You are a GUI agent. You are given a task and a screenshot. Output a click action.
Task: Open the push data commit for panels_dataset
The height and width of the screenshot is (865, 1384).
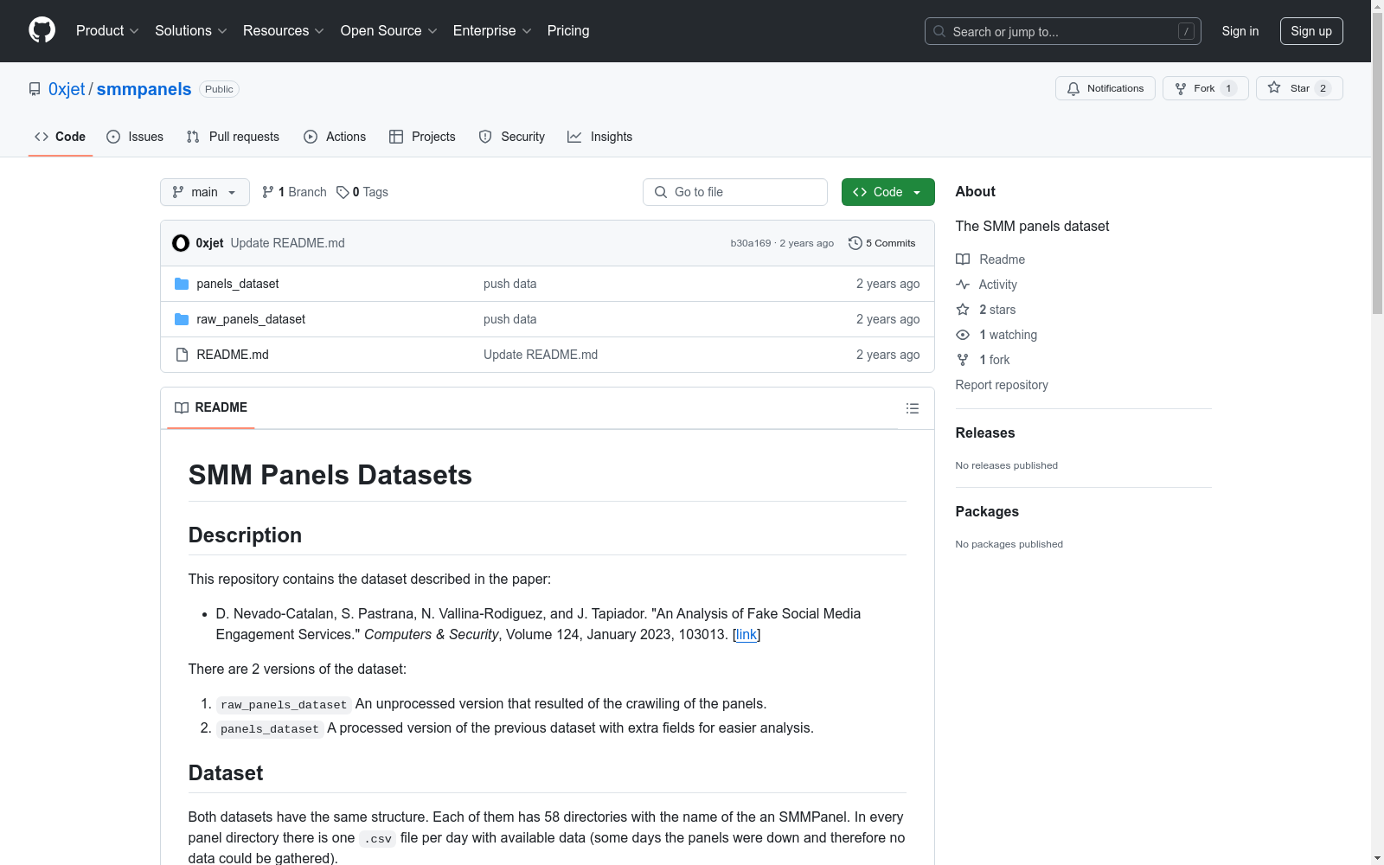(509, 284)
